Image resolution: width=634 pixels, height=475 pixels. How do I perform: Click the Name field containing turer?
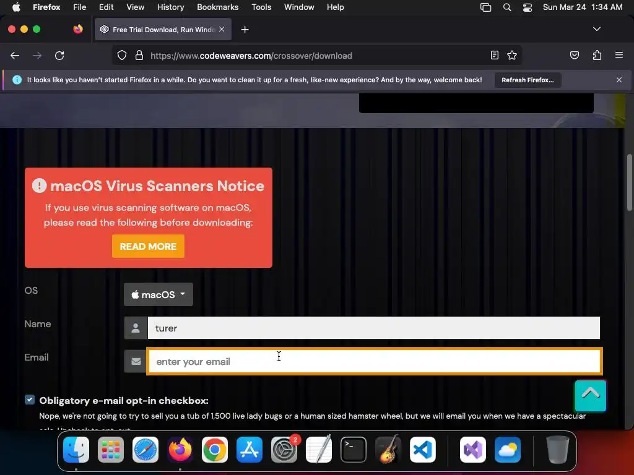373,328
